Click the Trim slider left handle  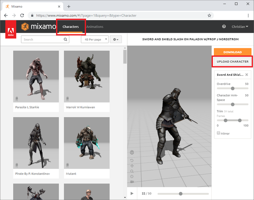tap(226, 120)
